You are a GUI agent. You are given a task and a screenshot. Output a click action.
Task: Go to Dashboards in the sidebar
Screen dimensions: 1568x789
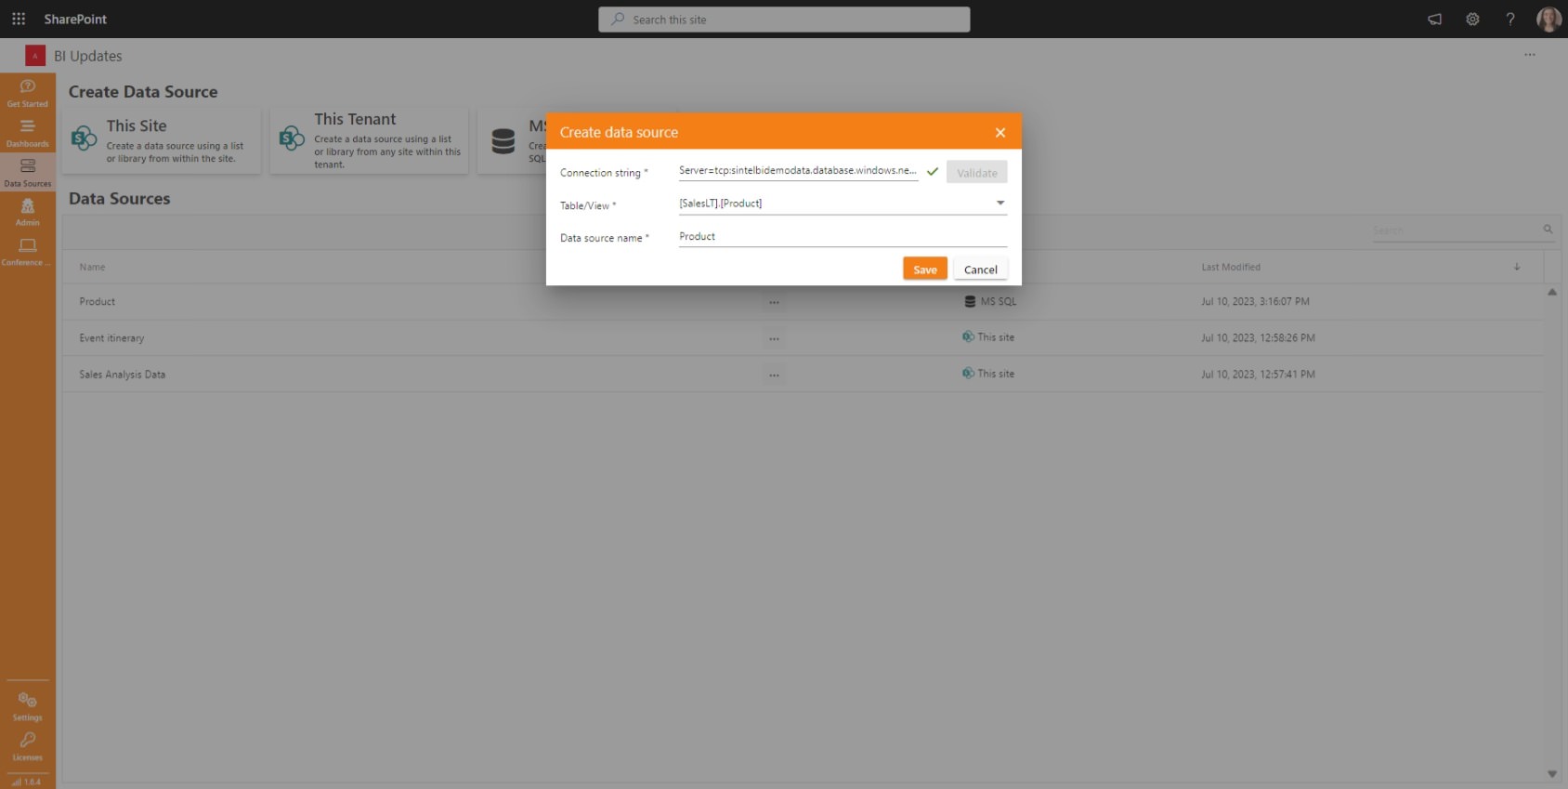click(28, 132)
